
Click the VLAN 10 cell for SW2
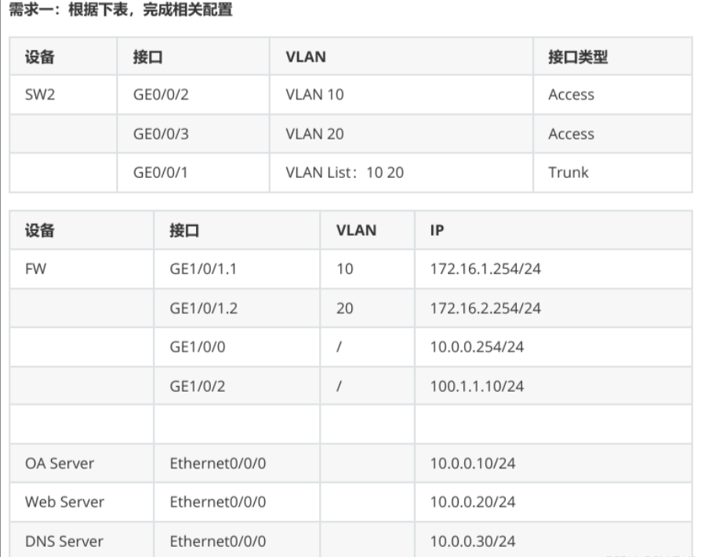point(401,95)
